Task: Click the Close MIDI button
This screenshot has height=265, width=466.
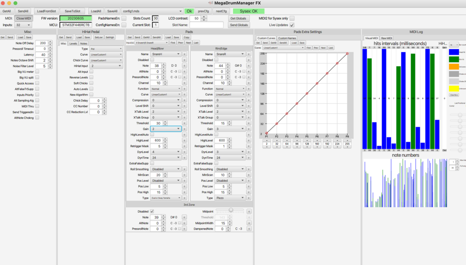Action: point(24,18)
